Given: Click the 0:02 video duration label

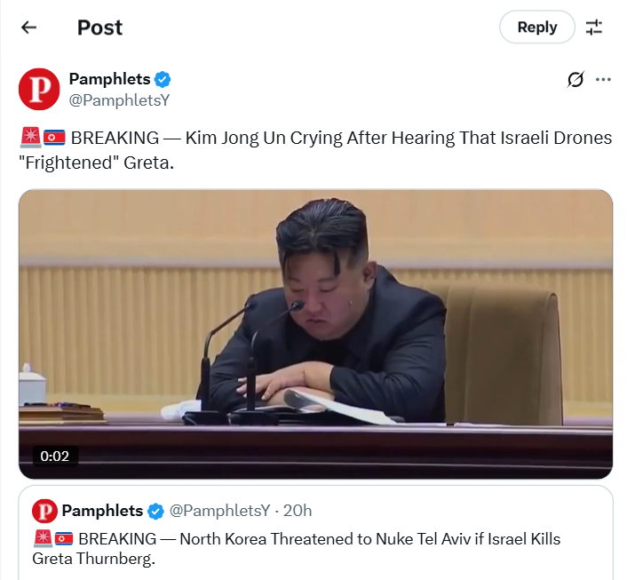Looking at the screenshot, I should 55,456.
